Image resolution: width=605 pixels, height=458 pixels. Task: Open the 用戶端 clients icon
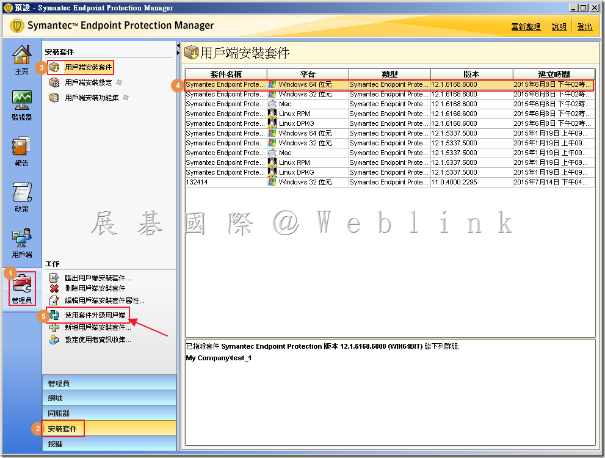pos(21,242)
